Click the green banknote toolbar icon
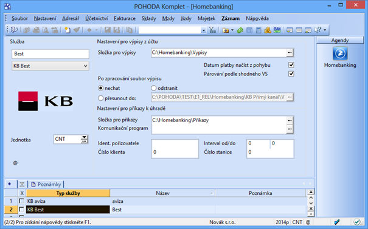Viewport: 368px width, 229px height. tap(240, 30)
